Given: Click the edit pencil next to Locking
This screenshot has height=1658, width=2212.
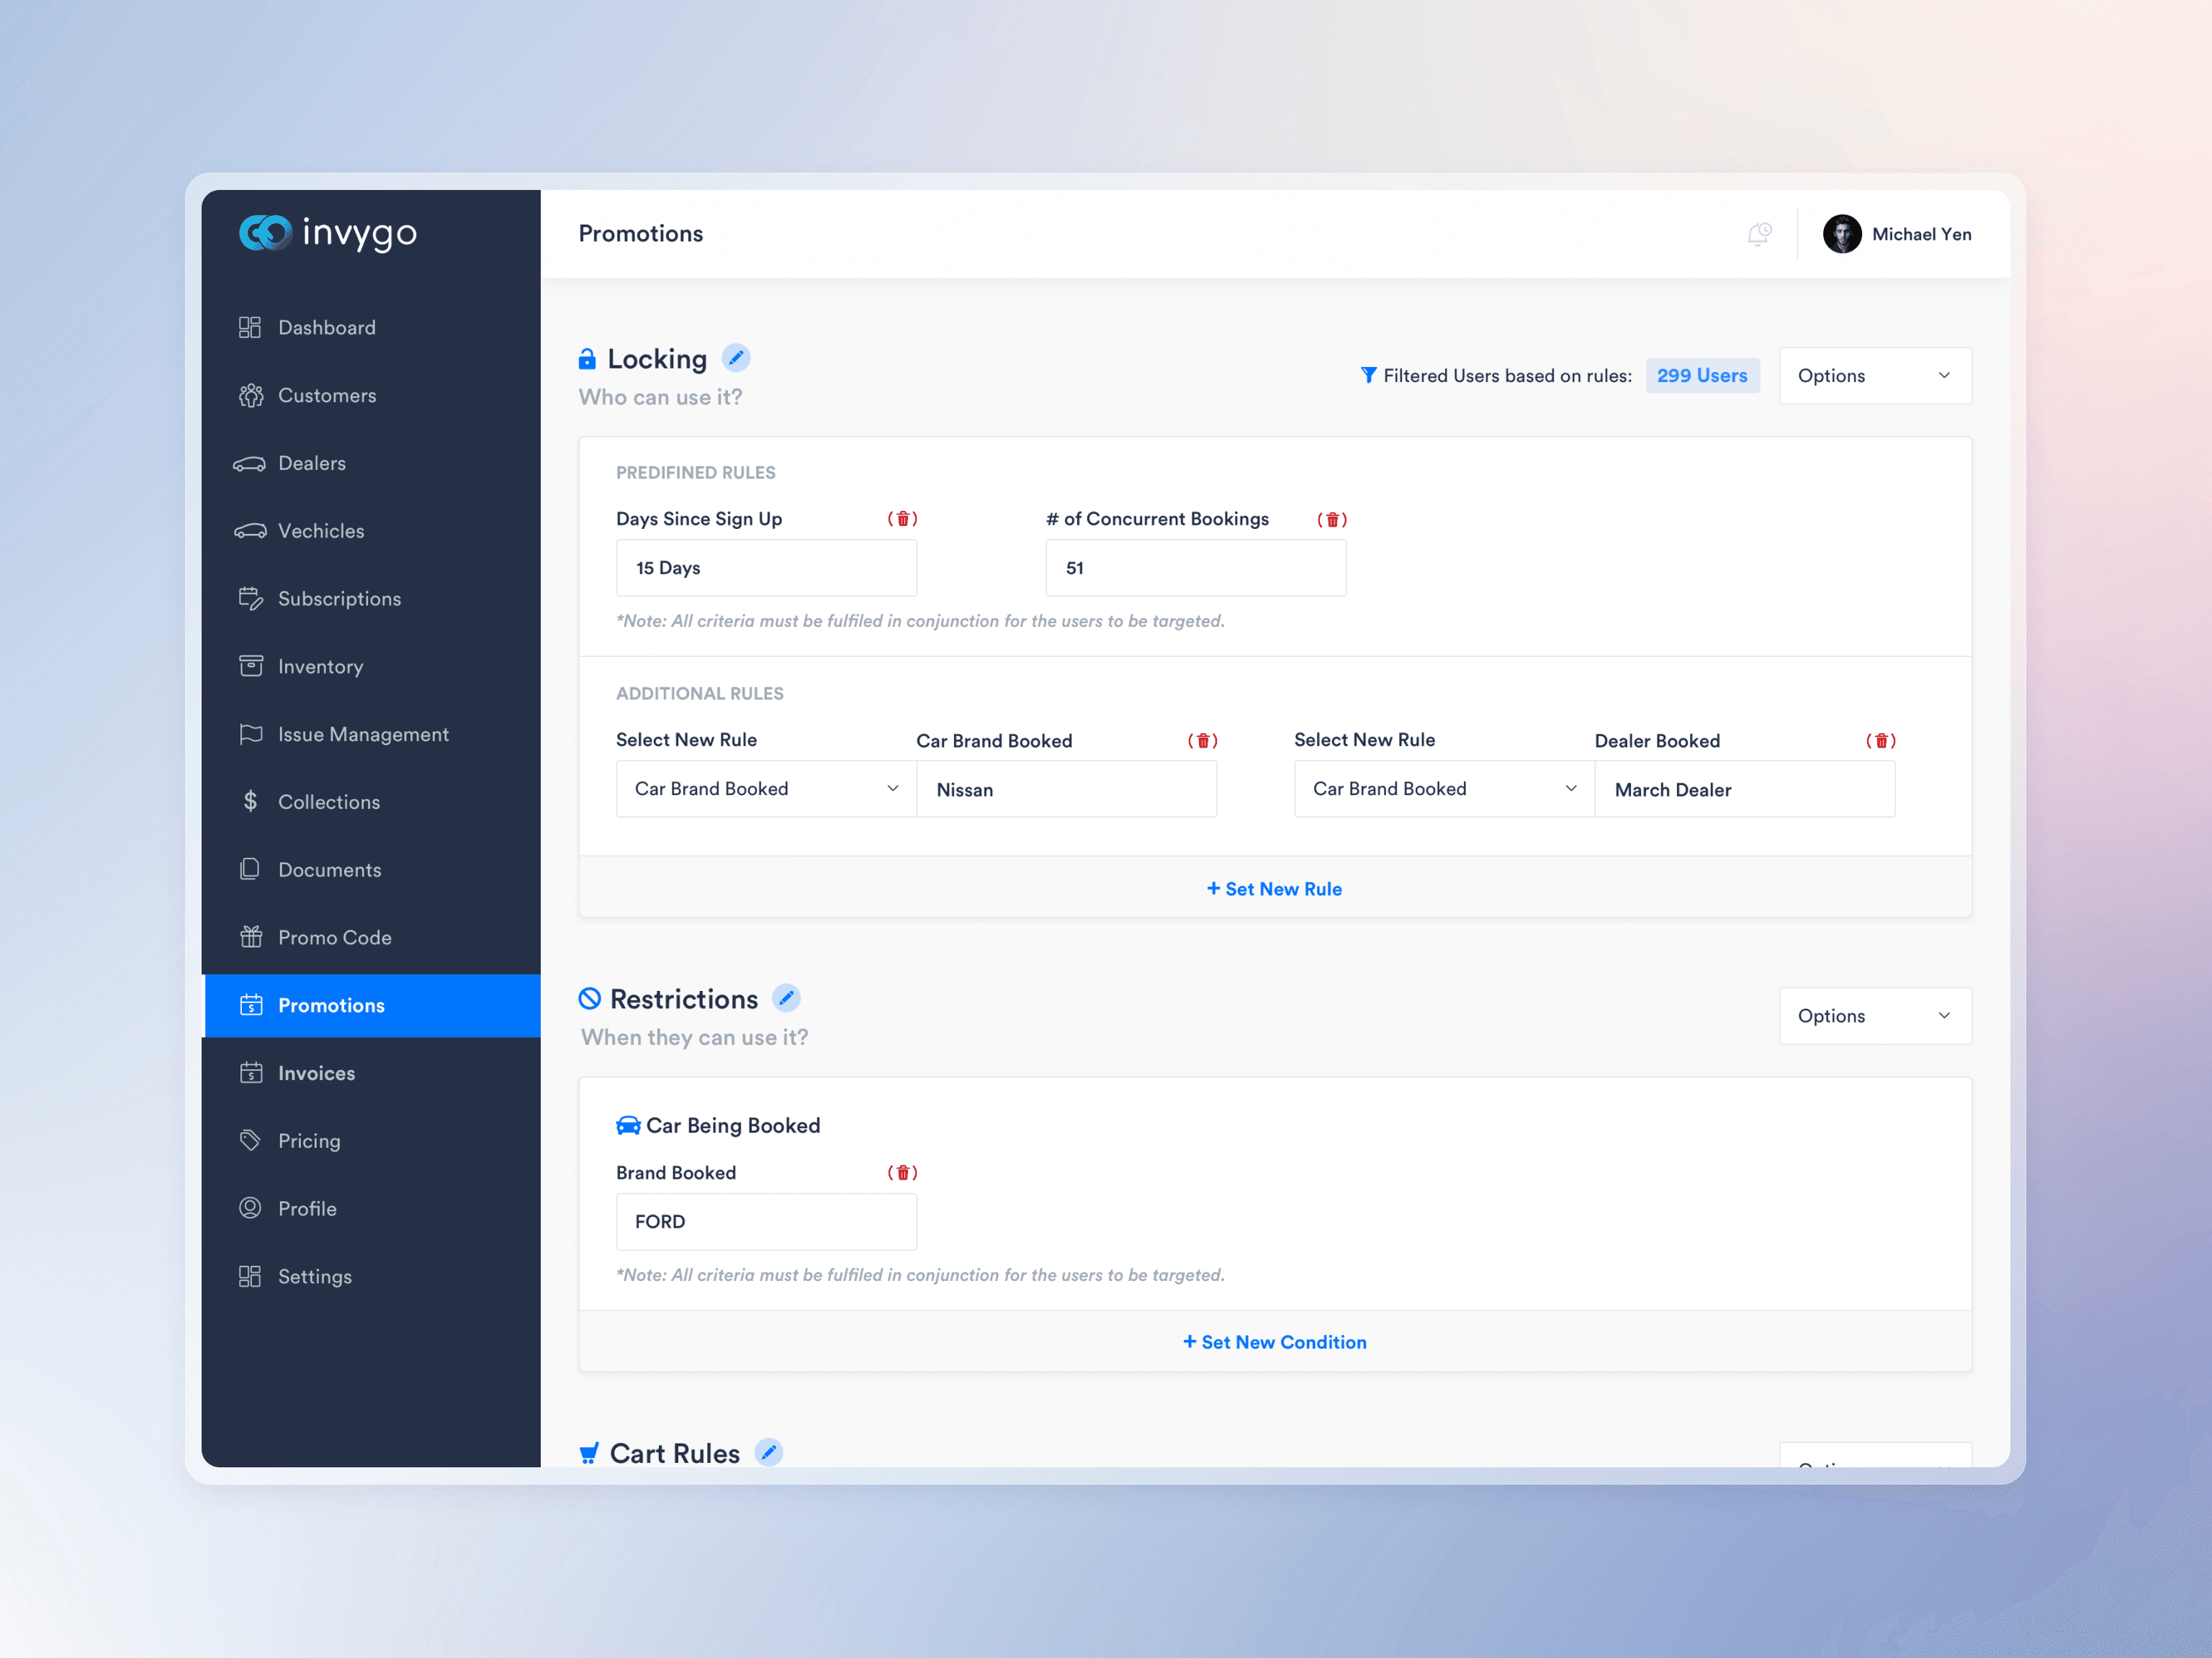Looking at the screenshot, I should point(736,358).
